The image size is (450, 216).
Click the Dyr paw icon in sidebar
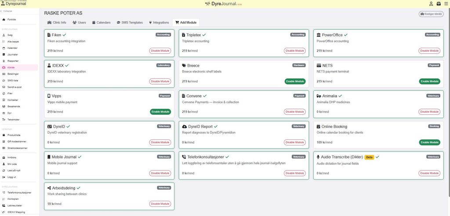coord(4,113)
